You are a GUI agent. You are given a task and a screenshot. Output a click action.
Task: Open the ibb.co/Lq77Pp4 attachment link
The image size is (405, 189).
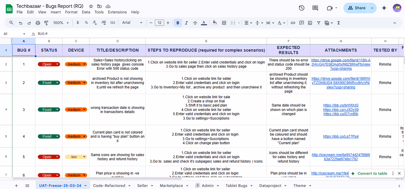[x=341, y=136]
